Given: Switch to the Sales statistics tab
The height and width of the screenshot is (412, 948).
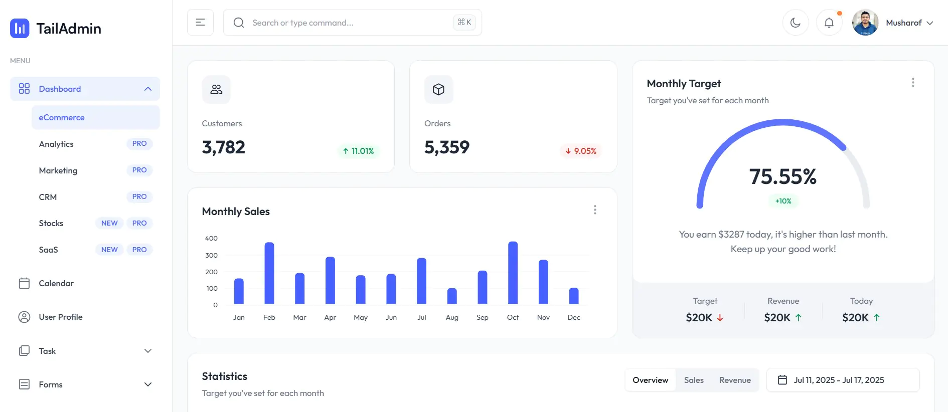Looking at the screenshot, I should pyautogui.click(x=693, y=380).
